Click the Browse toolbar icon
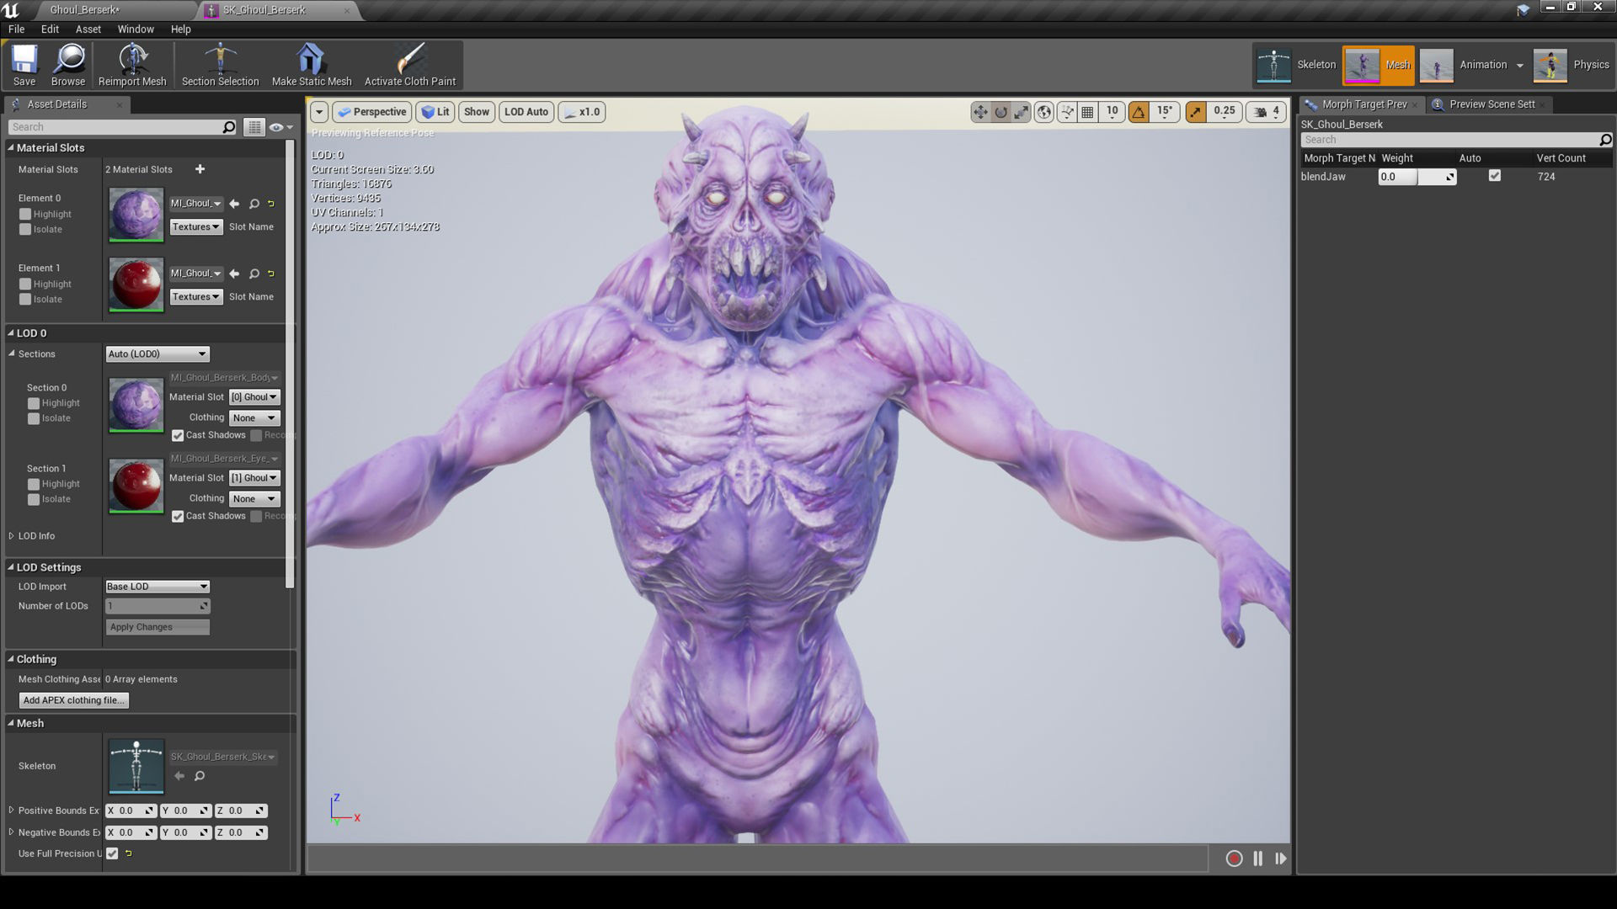This screenshot has width=1617, height=909. pos(68,66)
